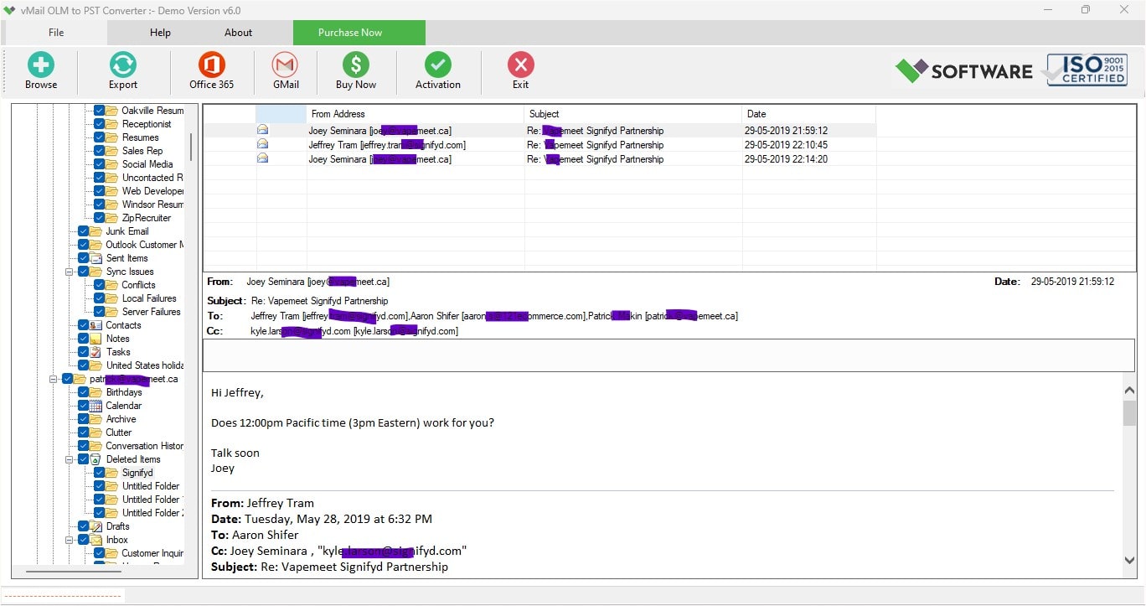Image resolution: width=1146 pixels, height=606 pixels.
Task: Click envelope icon of Jeffrey Tram email
Action: click(x=262, y=144)
